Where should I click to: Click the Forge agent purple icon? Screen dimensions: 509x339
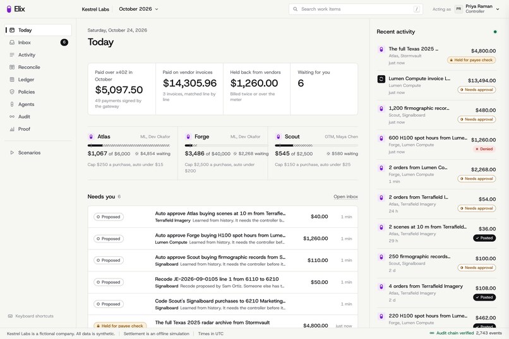click(188, 136)
